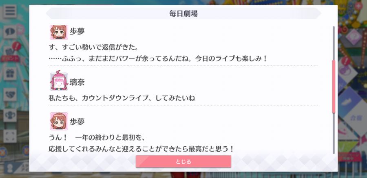Viewport: 367px width, 178px height.
Task: Click the 璃奈 name label
Action: tap(77, 82)
